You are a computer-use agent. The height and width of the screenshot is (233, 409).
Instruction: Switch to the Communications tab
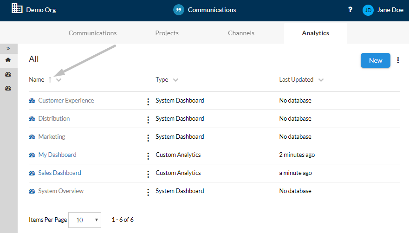tap(92, 33)
